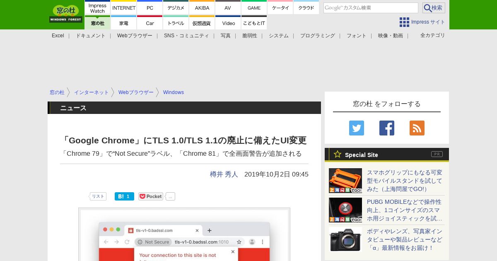Open the プログラミング category
The image size is (497, 261).
click(318, 36)
